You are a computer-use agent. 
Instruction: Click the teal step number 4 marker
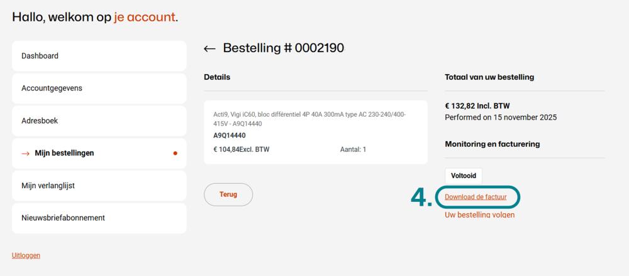(421, 198)
